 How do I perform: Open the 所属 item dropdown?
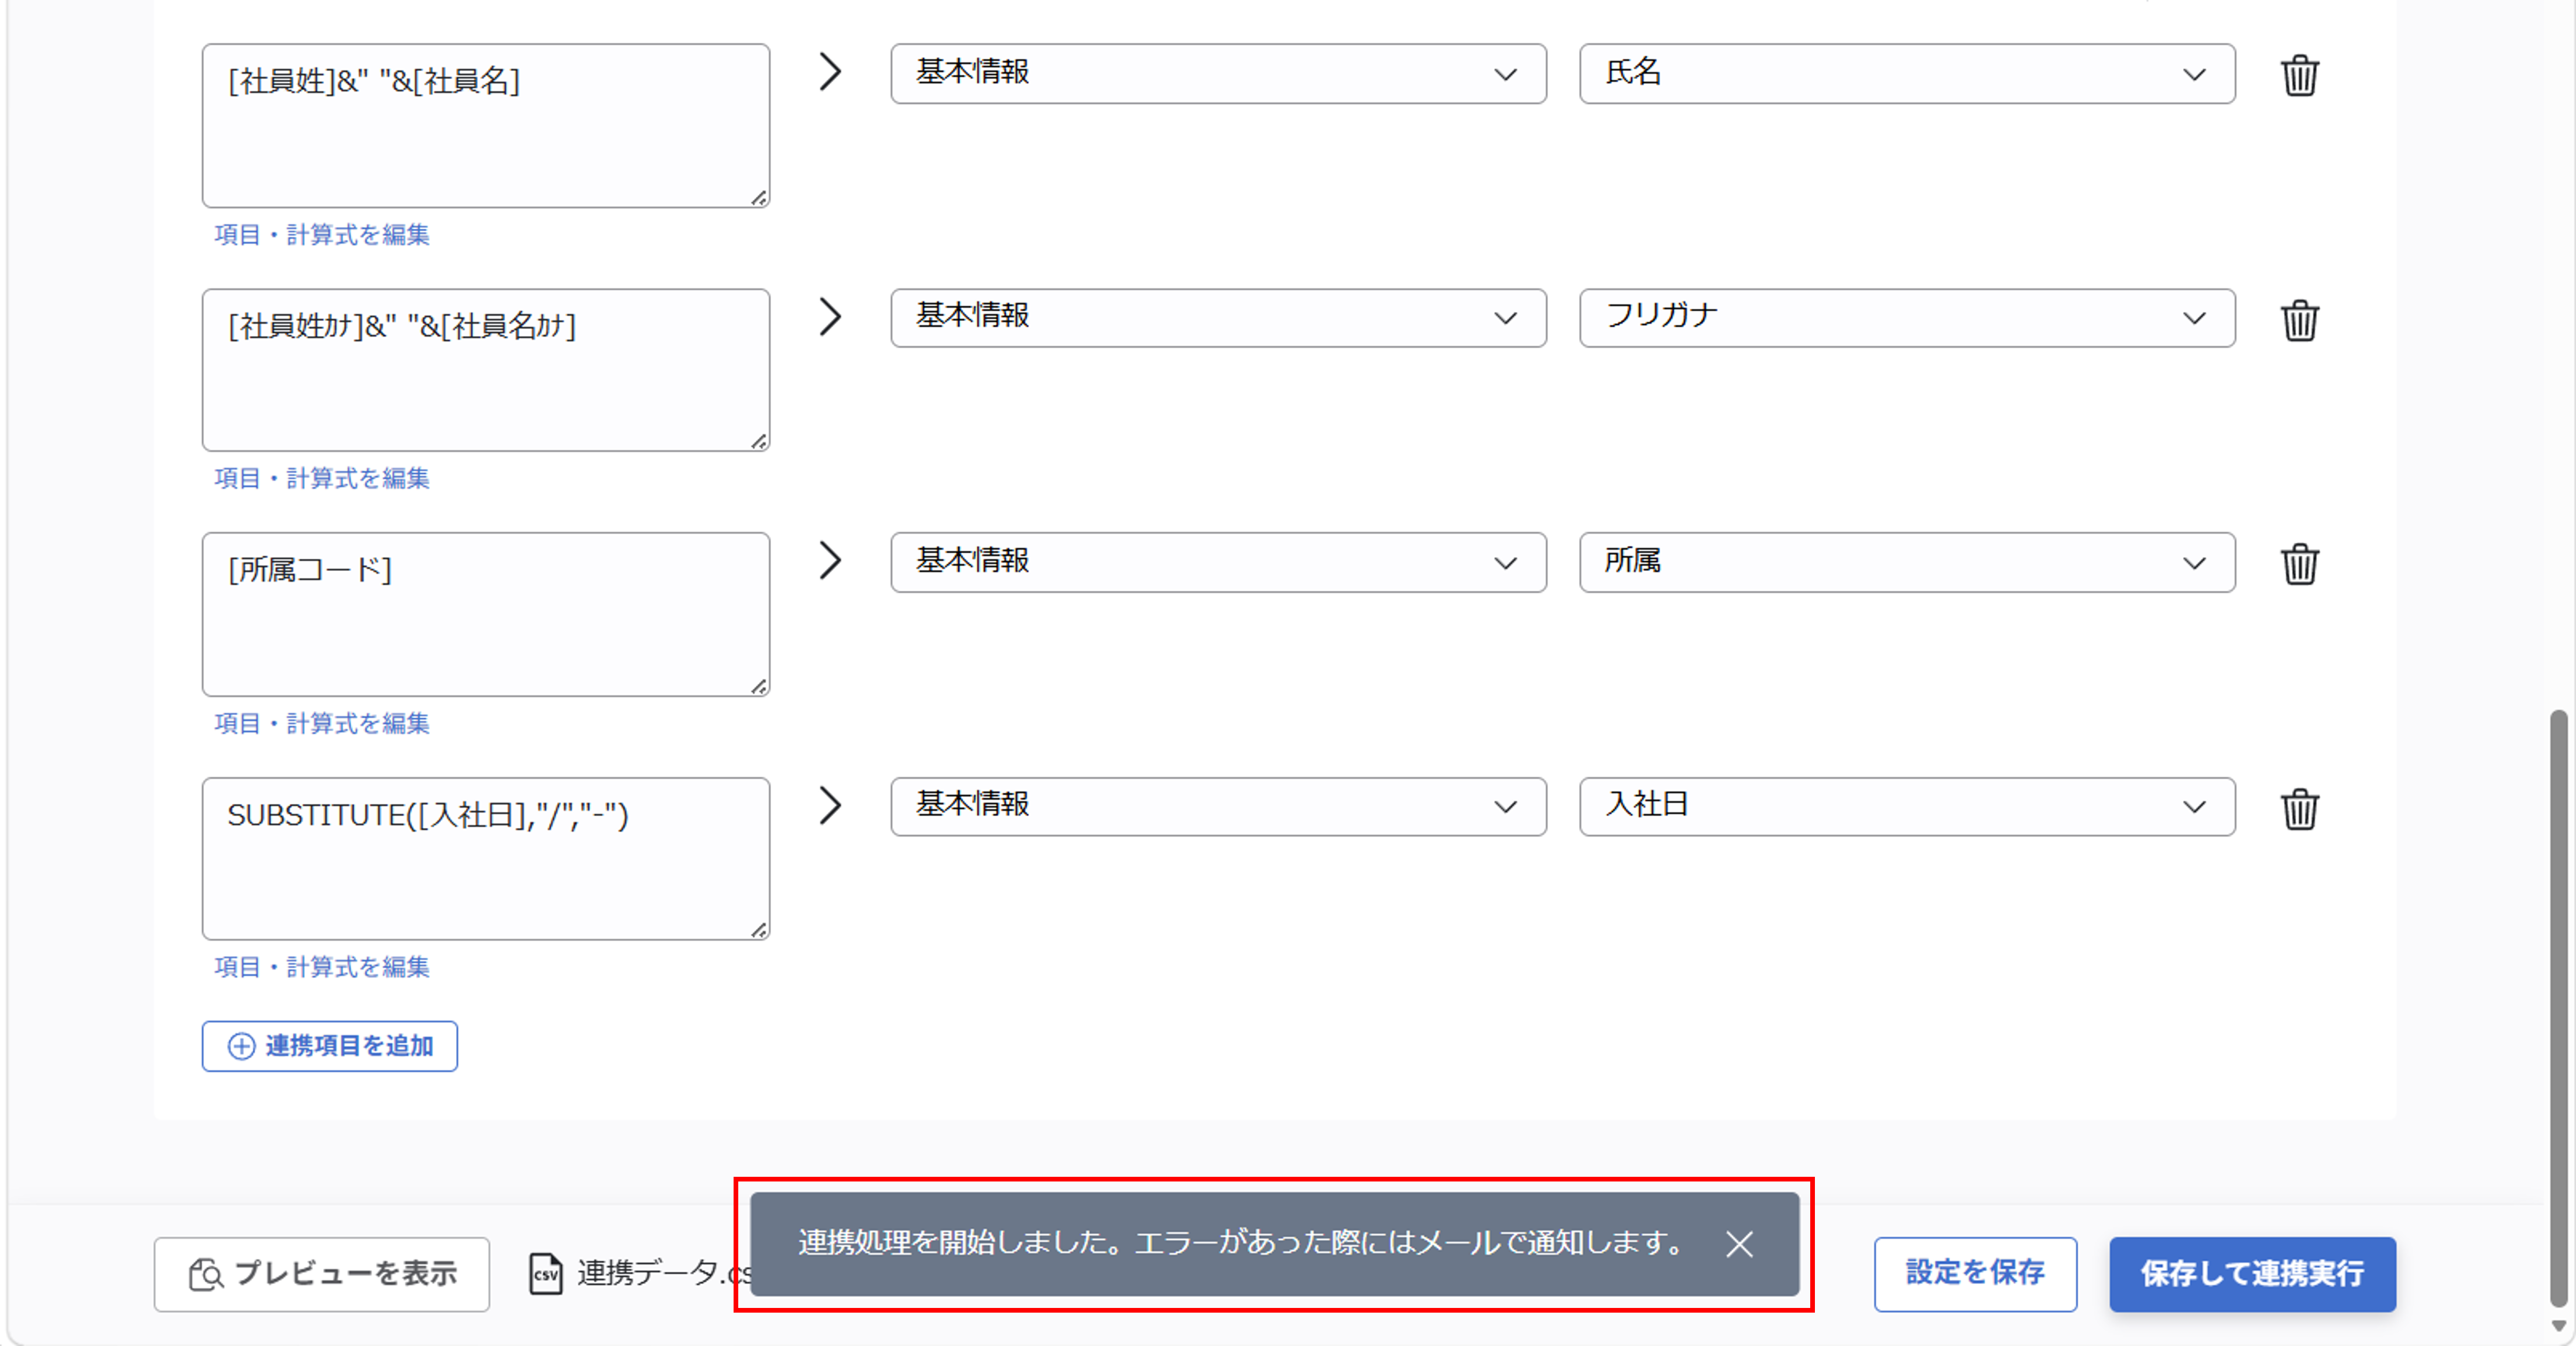(1907, 562)
